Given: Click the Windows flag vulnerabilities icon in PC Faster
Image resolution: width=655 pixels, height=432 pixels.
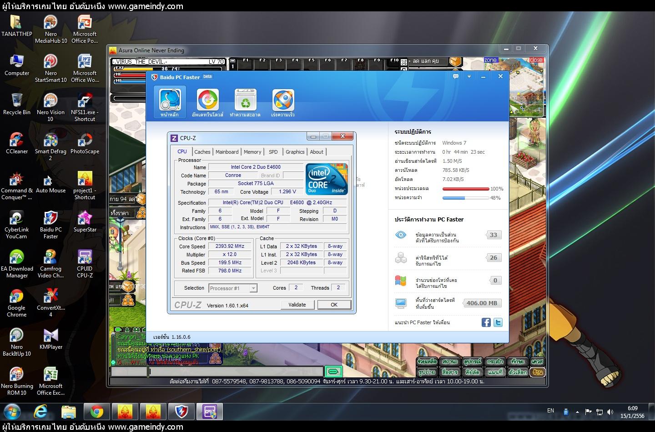Looking at the screenshot, I should [x=401, y=281].
